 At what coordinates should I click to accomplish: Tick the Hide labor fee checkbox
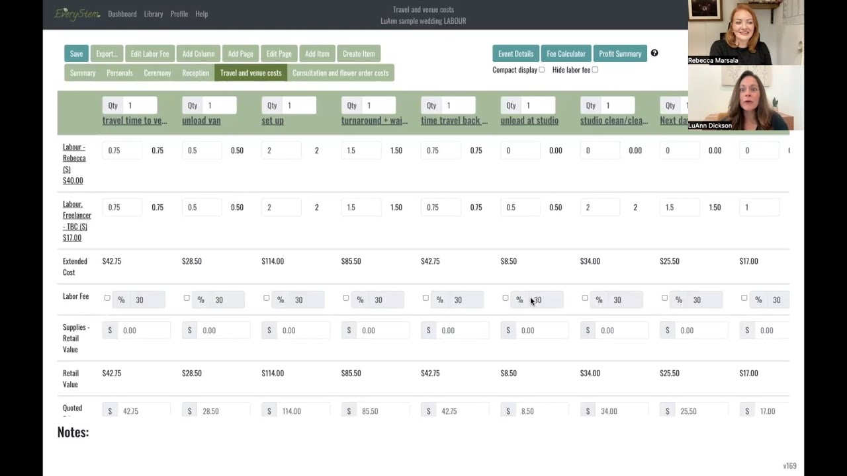pyautogui.click(x=595, y=69)
